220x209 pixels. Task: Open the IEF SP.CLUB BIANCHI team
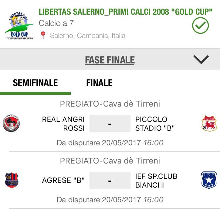coord(156,181)
